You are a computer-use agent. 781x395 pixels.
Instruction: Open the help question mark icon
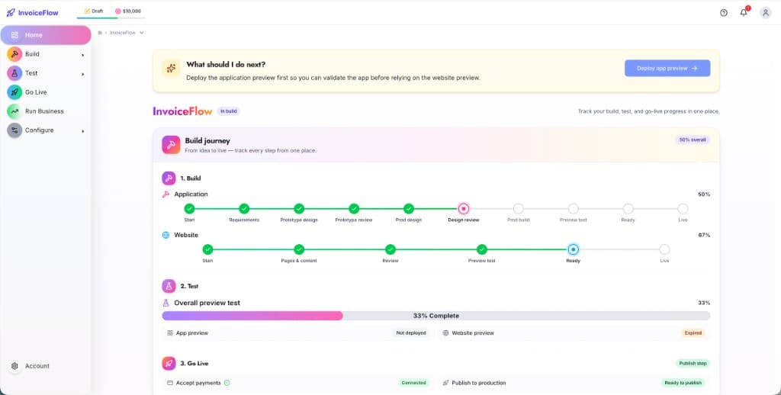click(724, 13)
